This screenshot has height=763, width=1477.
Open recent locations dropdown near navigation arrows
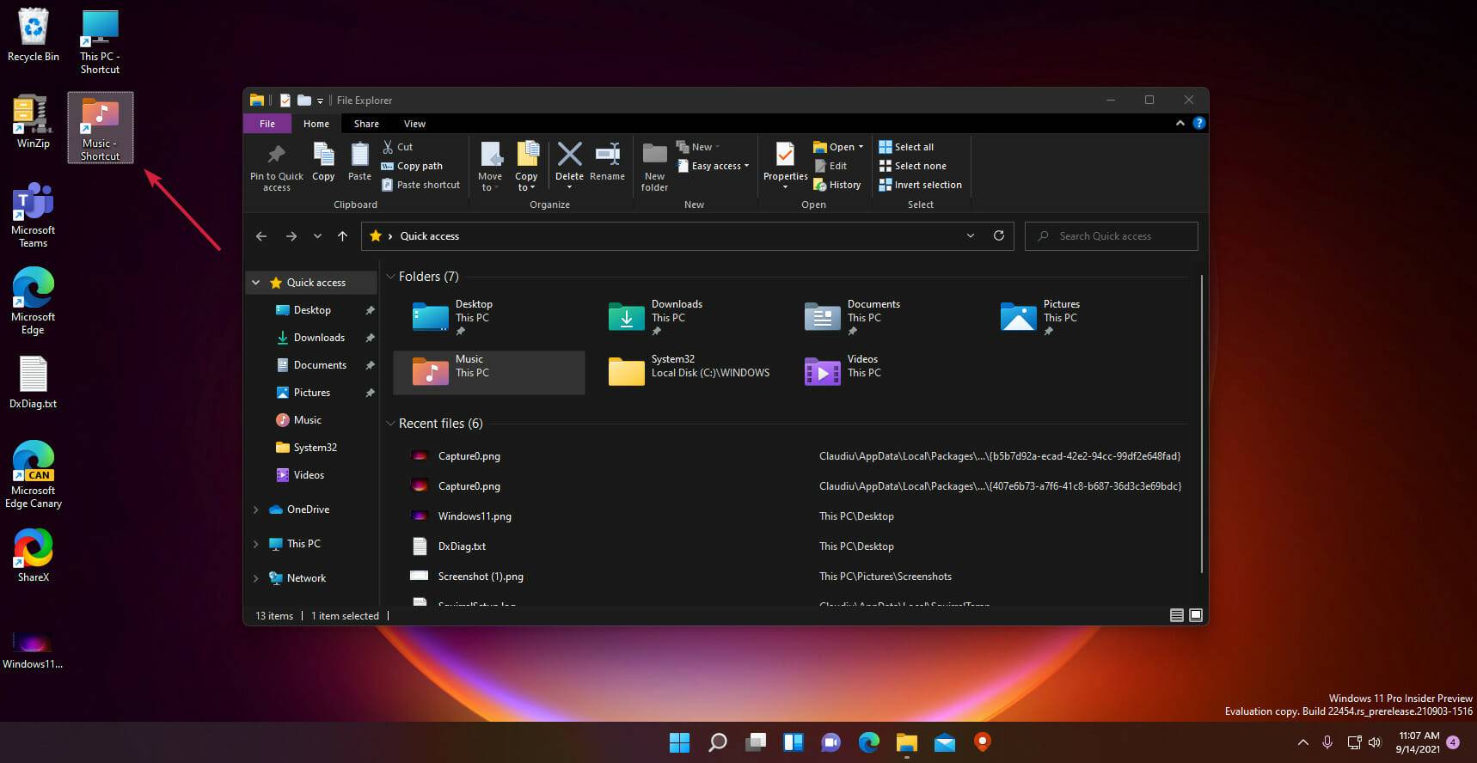coord(317,236)
